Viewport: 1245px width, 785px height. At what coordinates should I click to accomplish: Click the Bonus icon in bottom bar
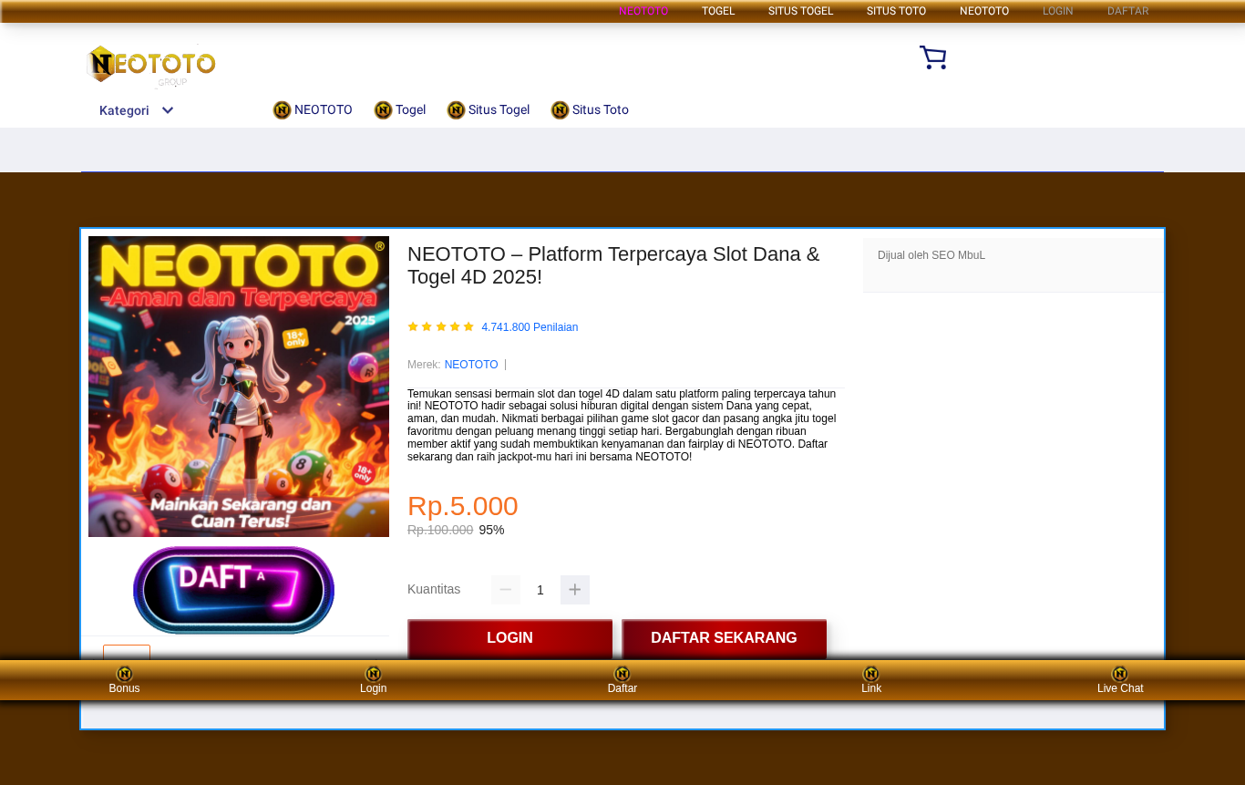[125, 674]
